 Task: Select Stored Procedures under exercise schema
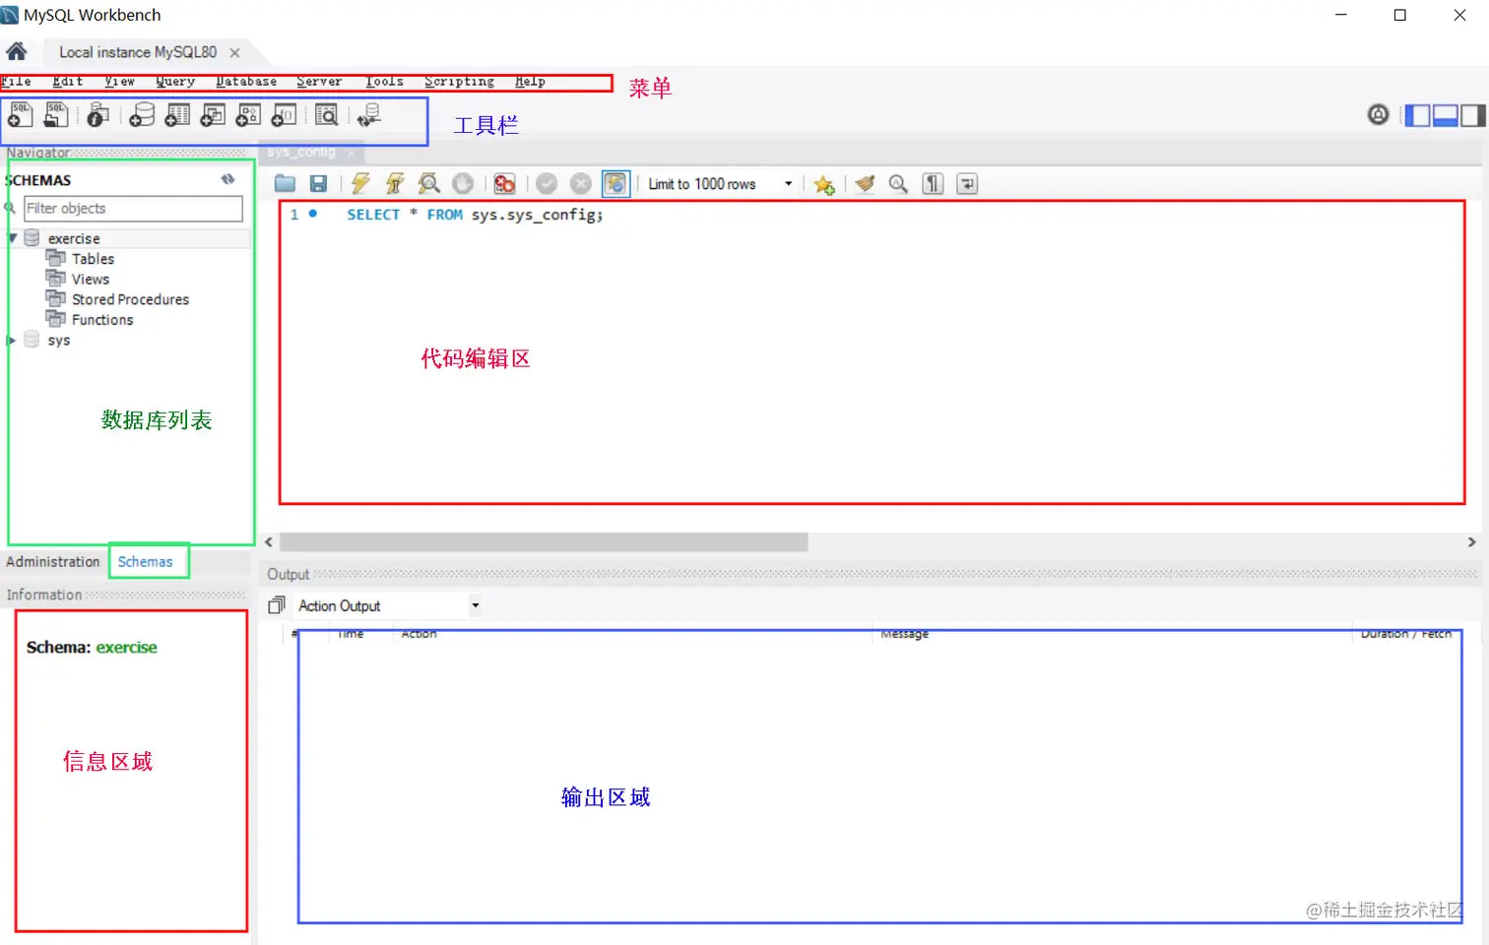[130, 299]
